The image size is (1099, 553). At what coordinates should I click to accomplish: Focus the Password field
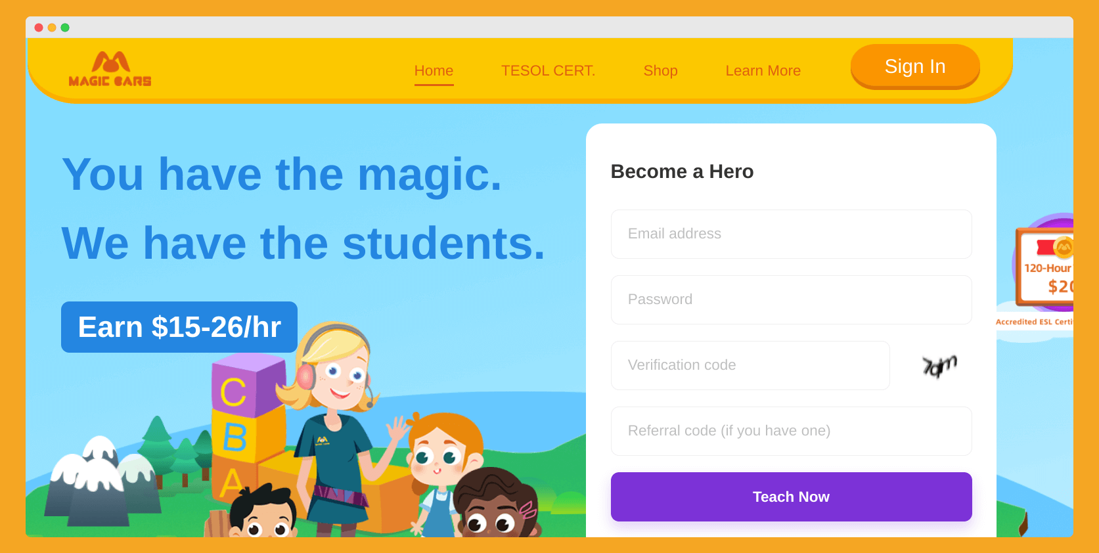(x=791, y=299)
